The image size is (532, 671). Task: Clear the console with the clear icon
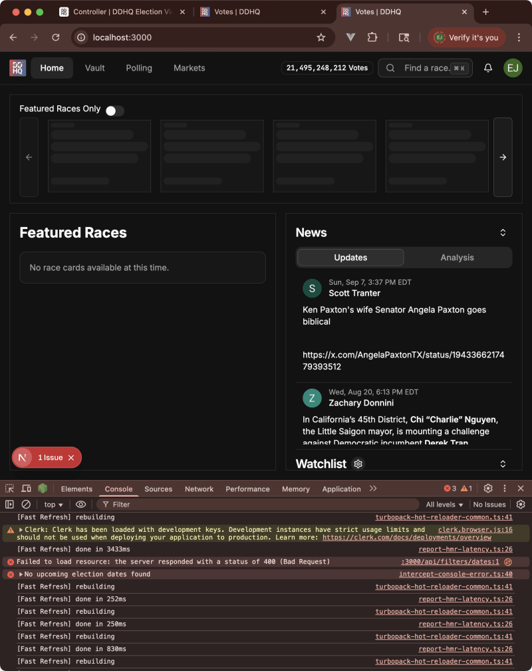click(26, 504)
